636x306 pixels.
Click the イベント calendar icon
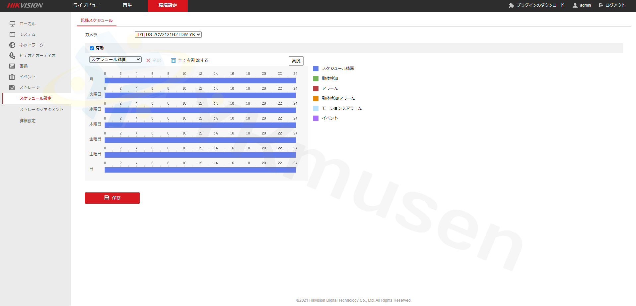tap(12, 77)
